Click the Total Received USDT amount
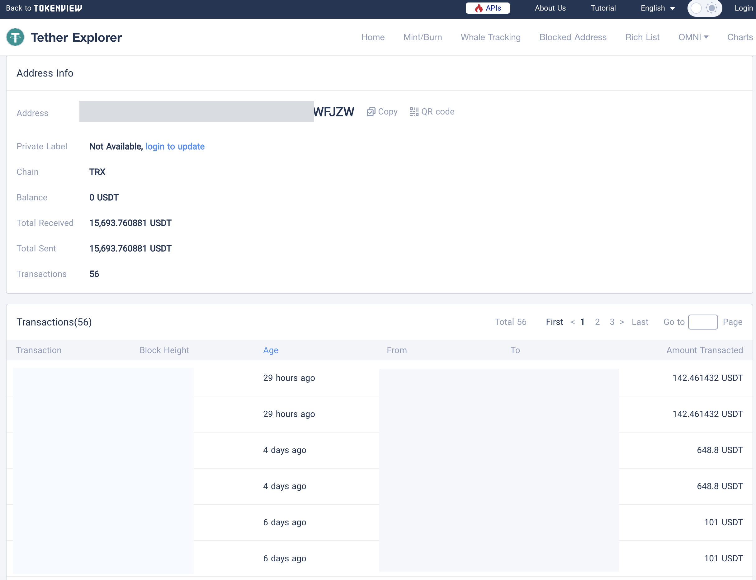The height and width of the screenshot is (580, 756). pyautogui.click(x=130, y=223)
